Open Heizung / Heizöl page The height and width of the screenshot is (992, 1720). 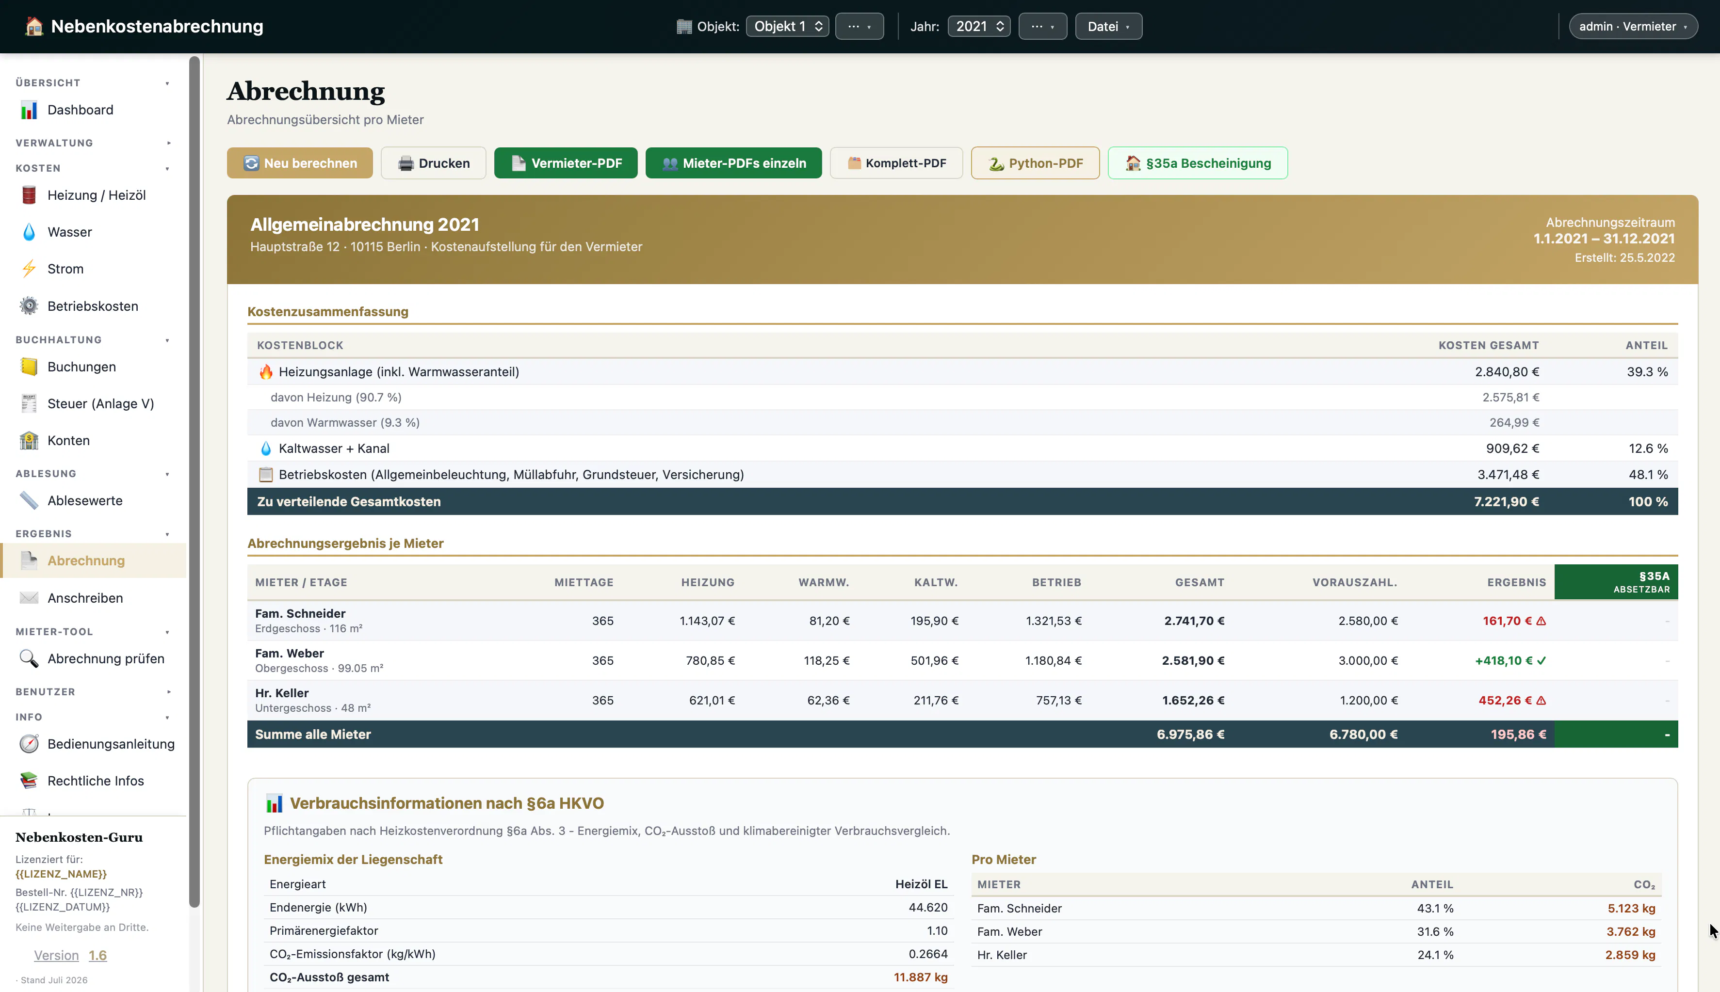tap(93, 195)
